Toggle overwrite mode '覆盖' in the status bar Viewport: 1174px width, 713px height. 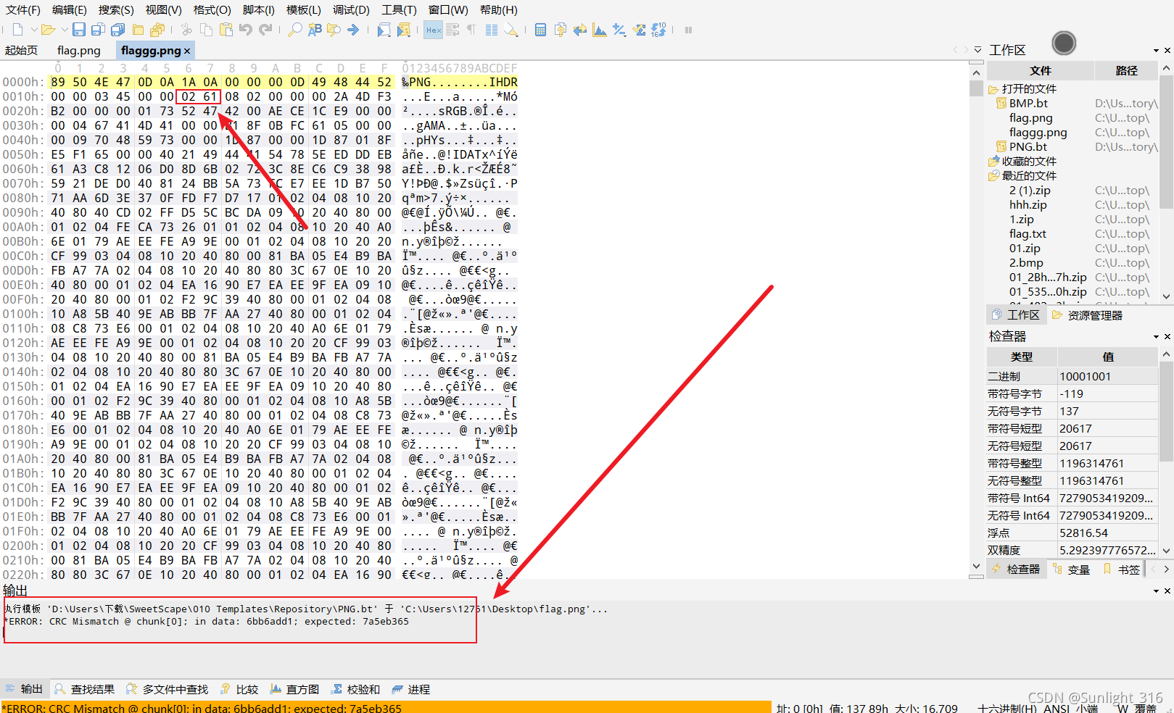[1145, 708]
